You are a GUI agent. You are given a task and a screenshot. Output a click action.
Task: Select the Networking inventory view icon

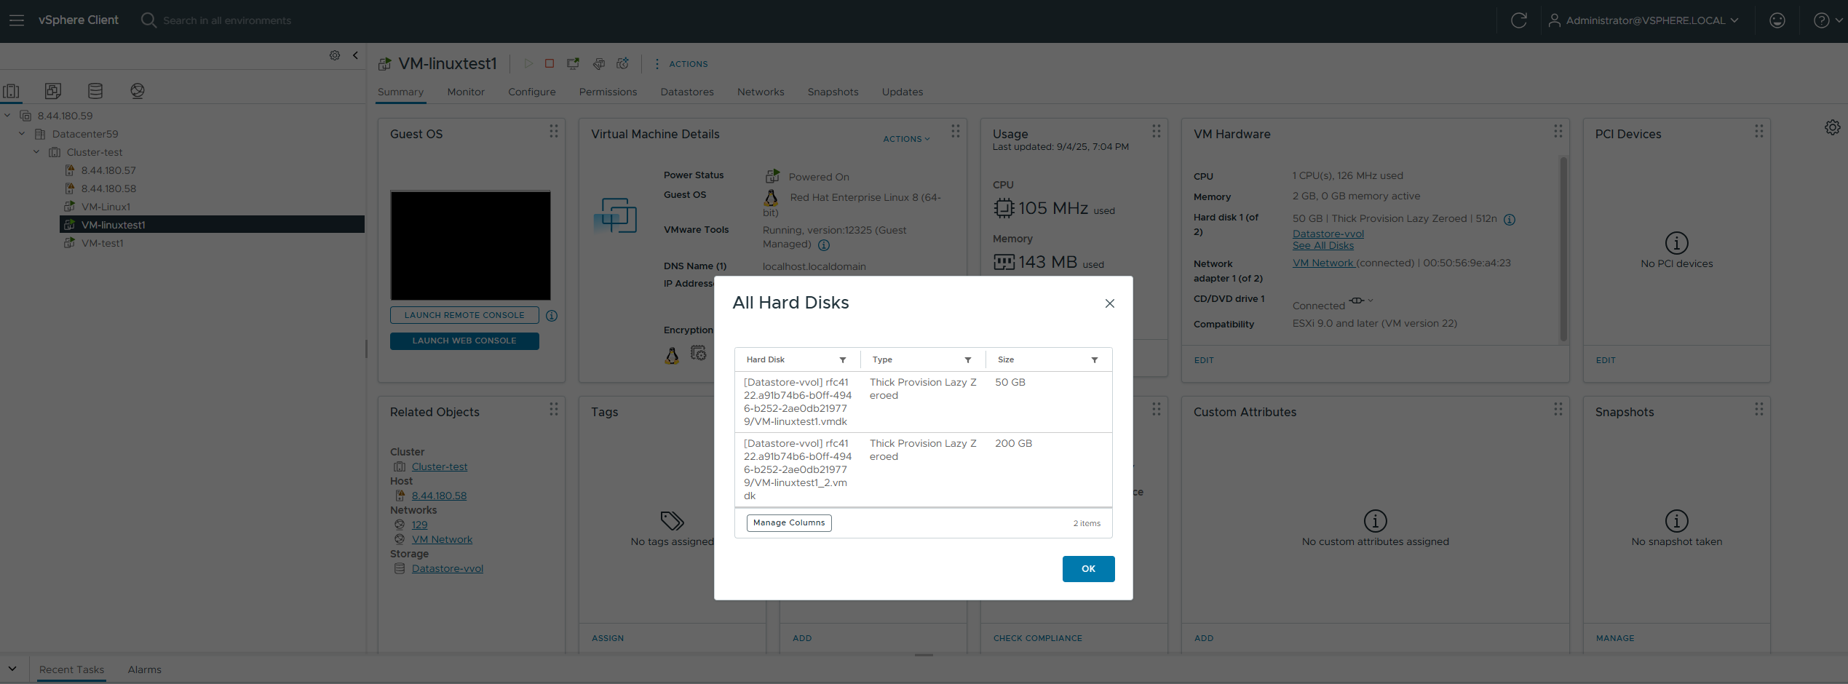tap(138, 91)
